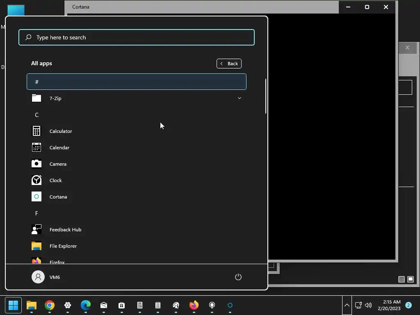Open the 7-Zip folder entry
The image size is (420, 315).
pyautogui.click(x=136, y=98)
